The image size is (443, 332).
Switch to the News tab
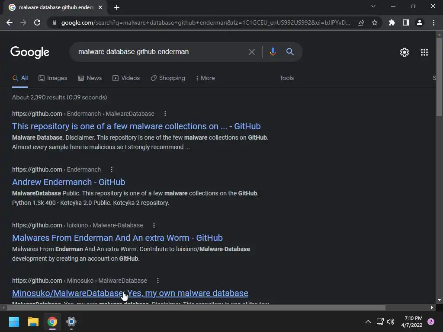click(90, 78)
